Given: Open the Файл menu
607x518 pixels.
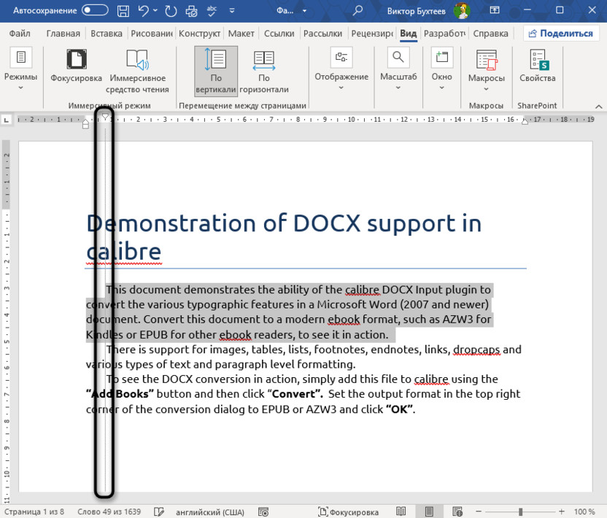Looking at the screenshot, I should point(20,33).
